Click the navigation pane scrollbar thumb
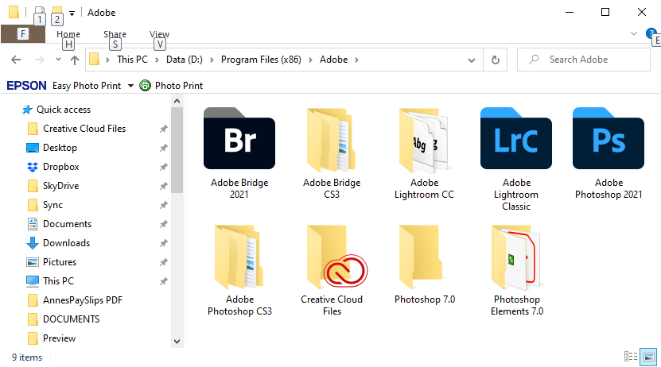This screenshot has width=661, height=367. pyautogui.click(x=177, y=150)
